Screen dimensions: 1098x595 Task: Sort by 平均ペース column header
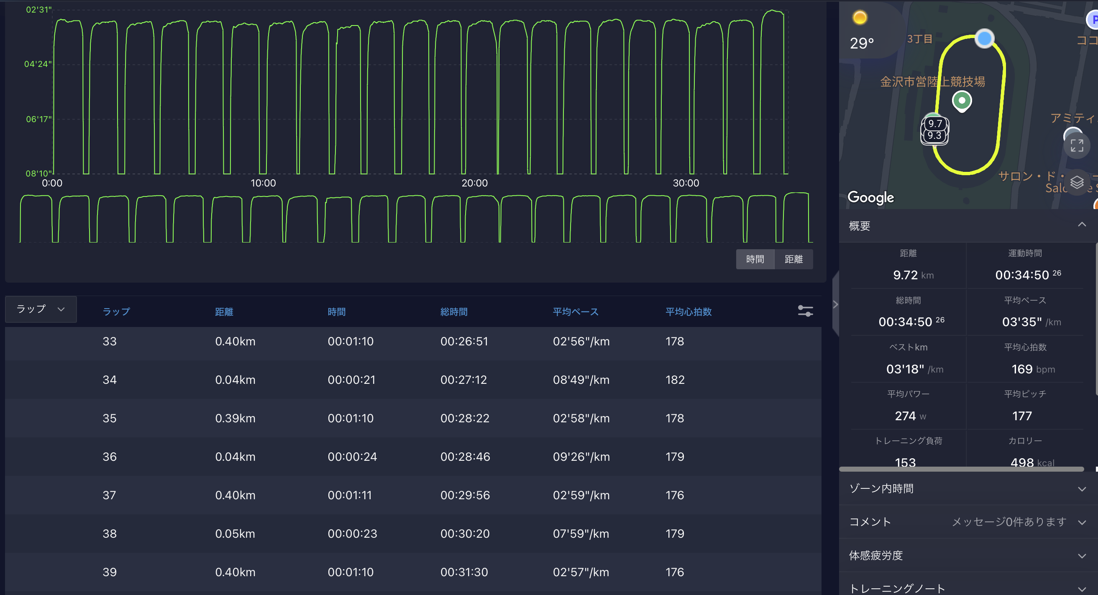pos(576,312)
